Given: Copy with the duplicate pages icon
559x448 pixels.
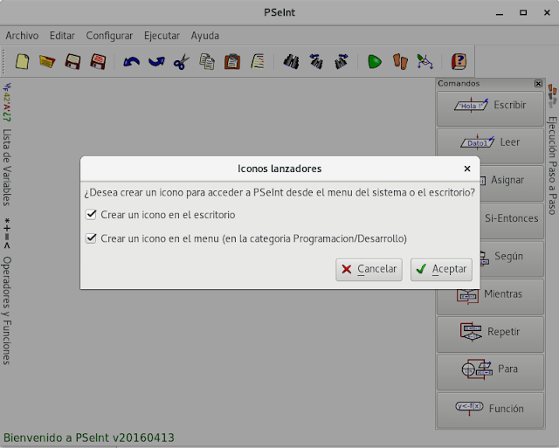Looking at the screenshot, I should click(207, 62).
